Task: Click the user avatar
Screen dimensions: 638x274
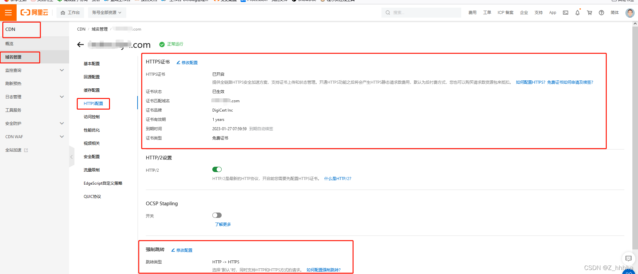Action: [x=630, y=13]
